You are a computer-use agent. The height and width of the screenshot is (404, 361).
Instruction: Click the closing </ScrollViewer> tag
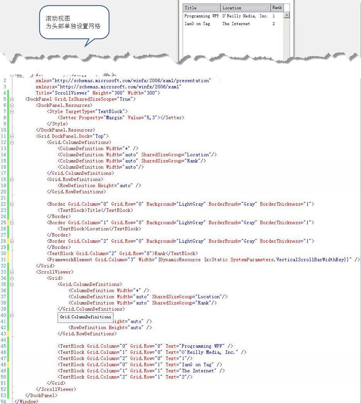[56, 390]
